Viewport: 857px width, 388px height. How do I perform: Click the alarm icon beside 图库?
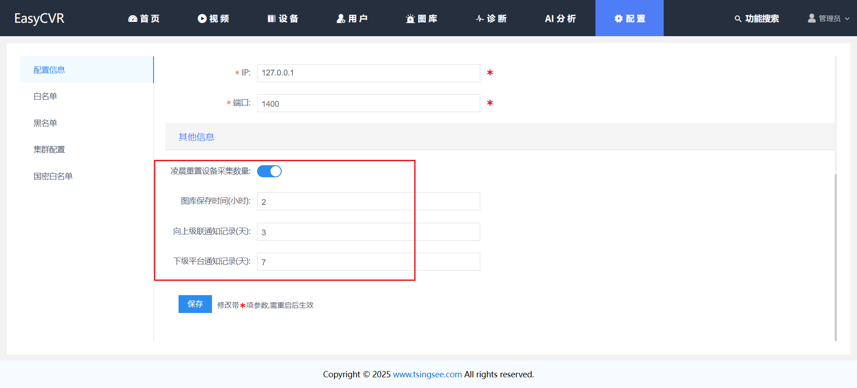(410, 18)
